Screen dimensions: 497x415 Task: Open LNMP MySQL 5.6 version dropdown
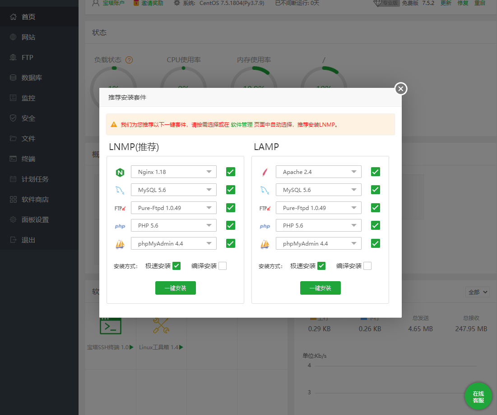(174, 190)
